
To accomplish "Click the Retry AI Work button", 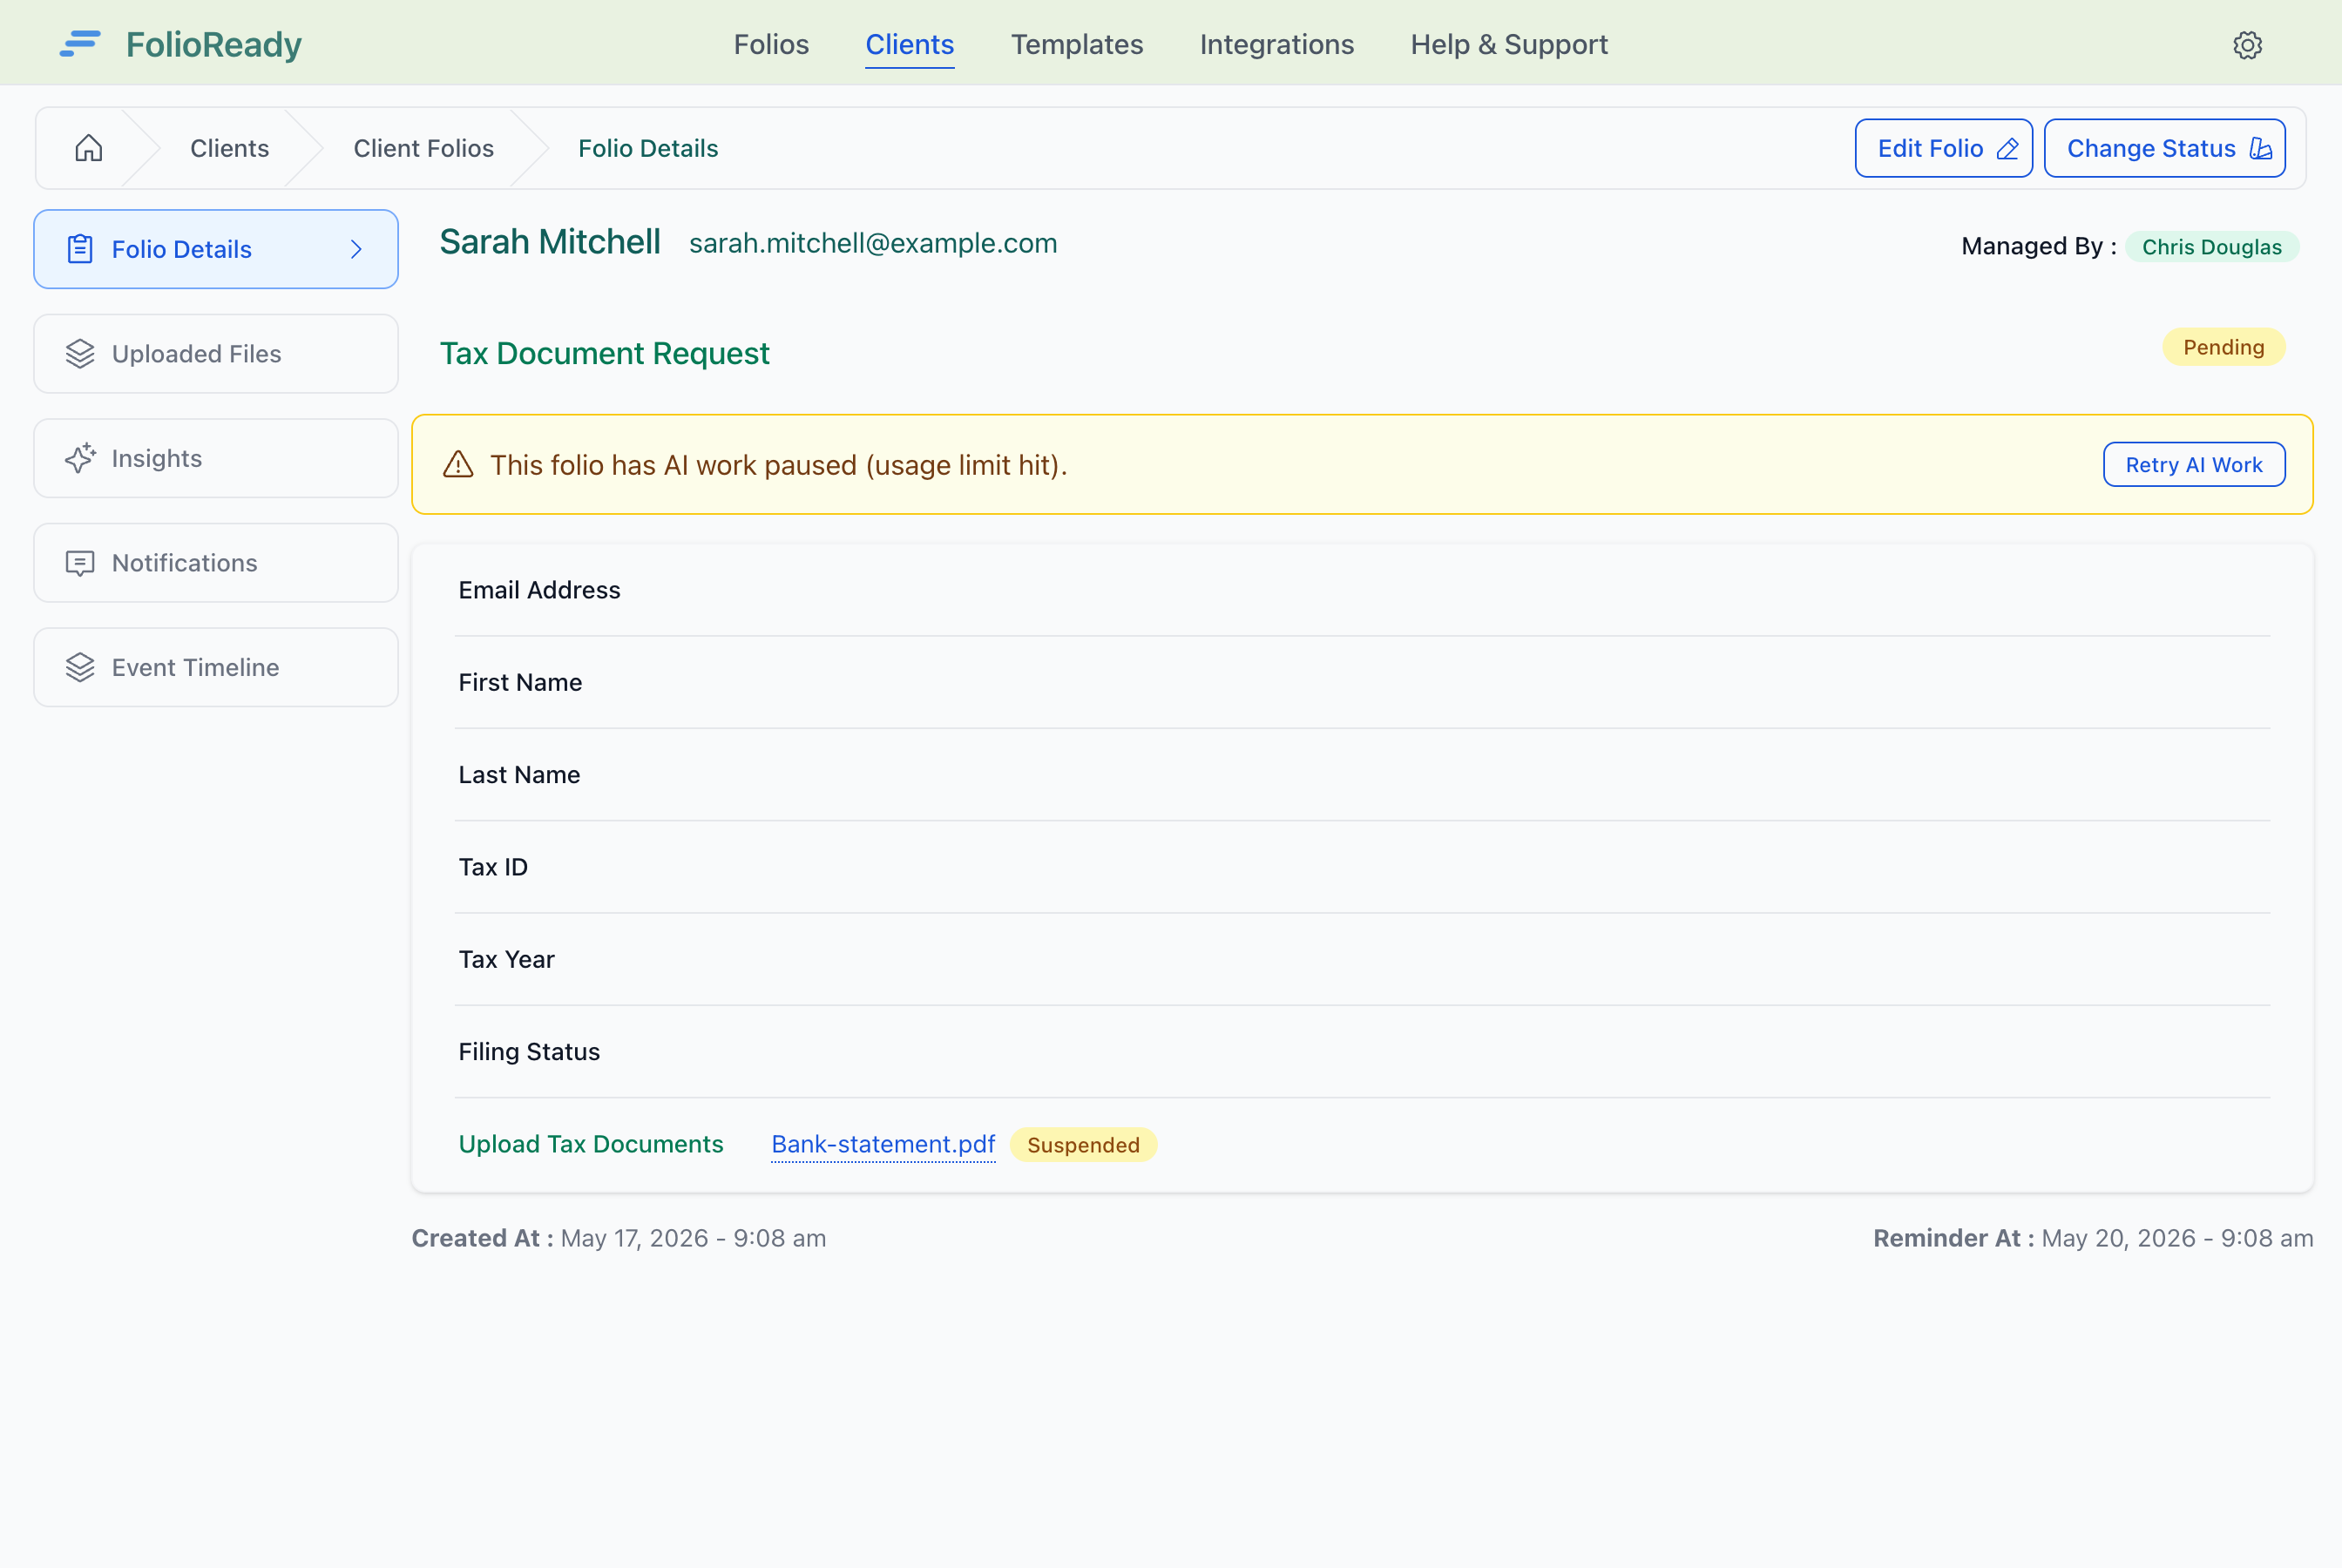I will (x=2193, y=464).
